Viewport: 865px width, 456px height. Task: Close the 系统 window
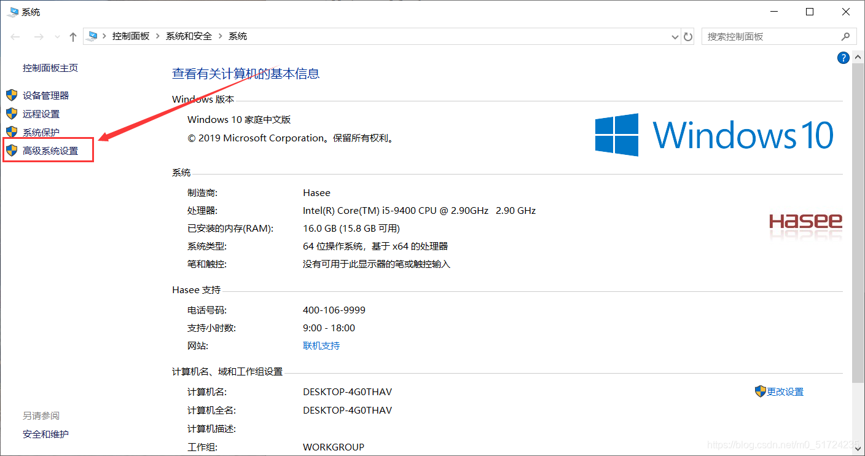(x=845, y=12)
